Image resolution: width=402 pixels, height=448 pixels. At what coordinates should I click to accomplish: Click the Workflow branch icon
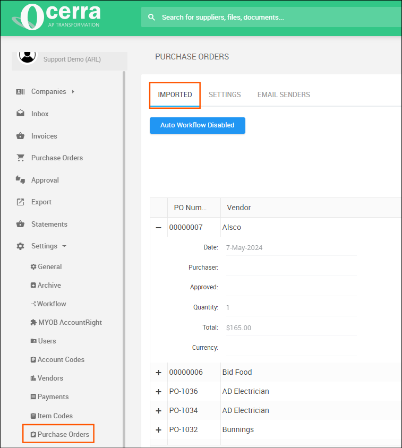[x=33, y=304]
